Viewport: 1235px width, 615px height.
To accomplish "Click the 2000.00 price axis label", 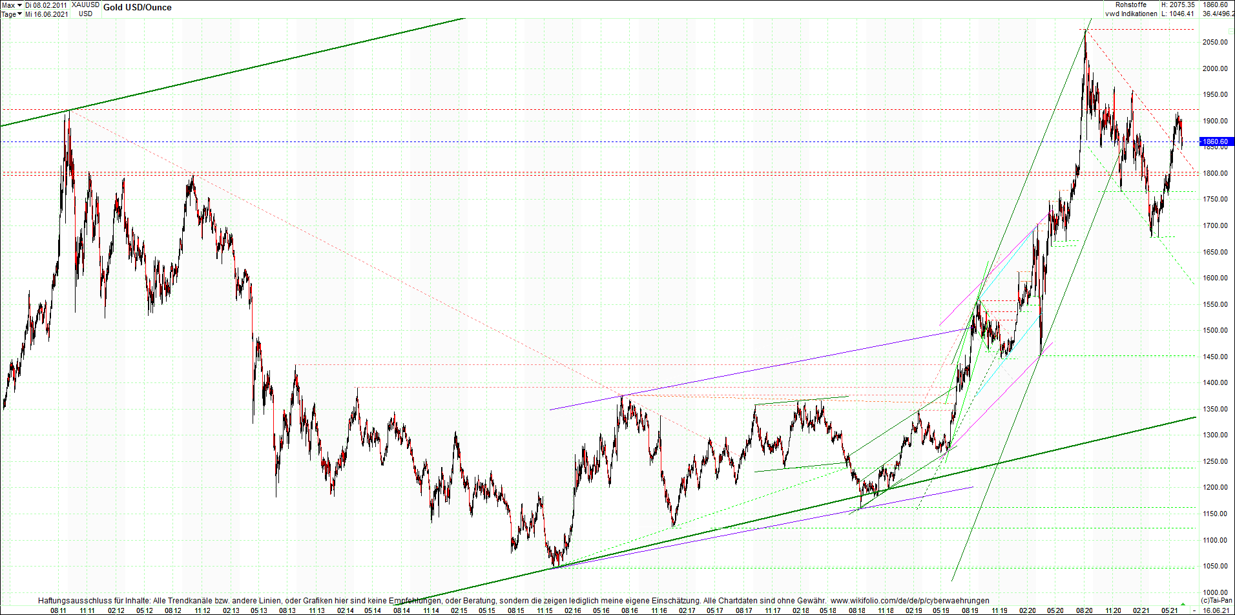I will click(1215, 68).
